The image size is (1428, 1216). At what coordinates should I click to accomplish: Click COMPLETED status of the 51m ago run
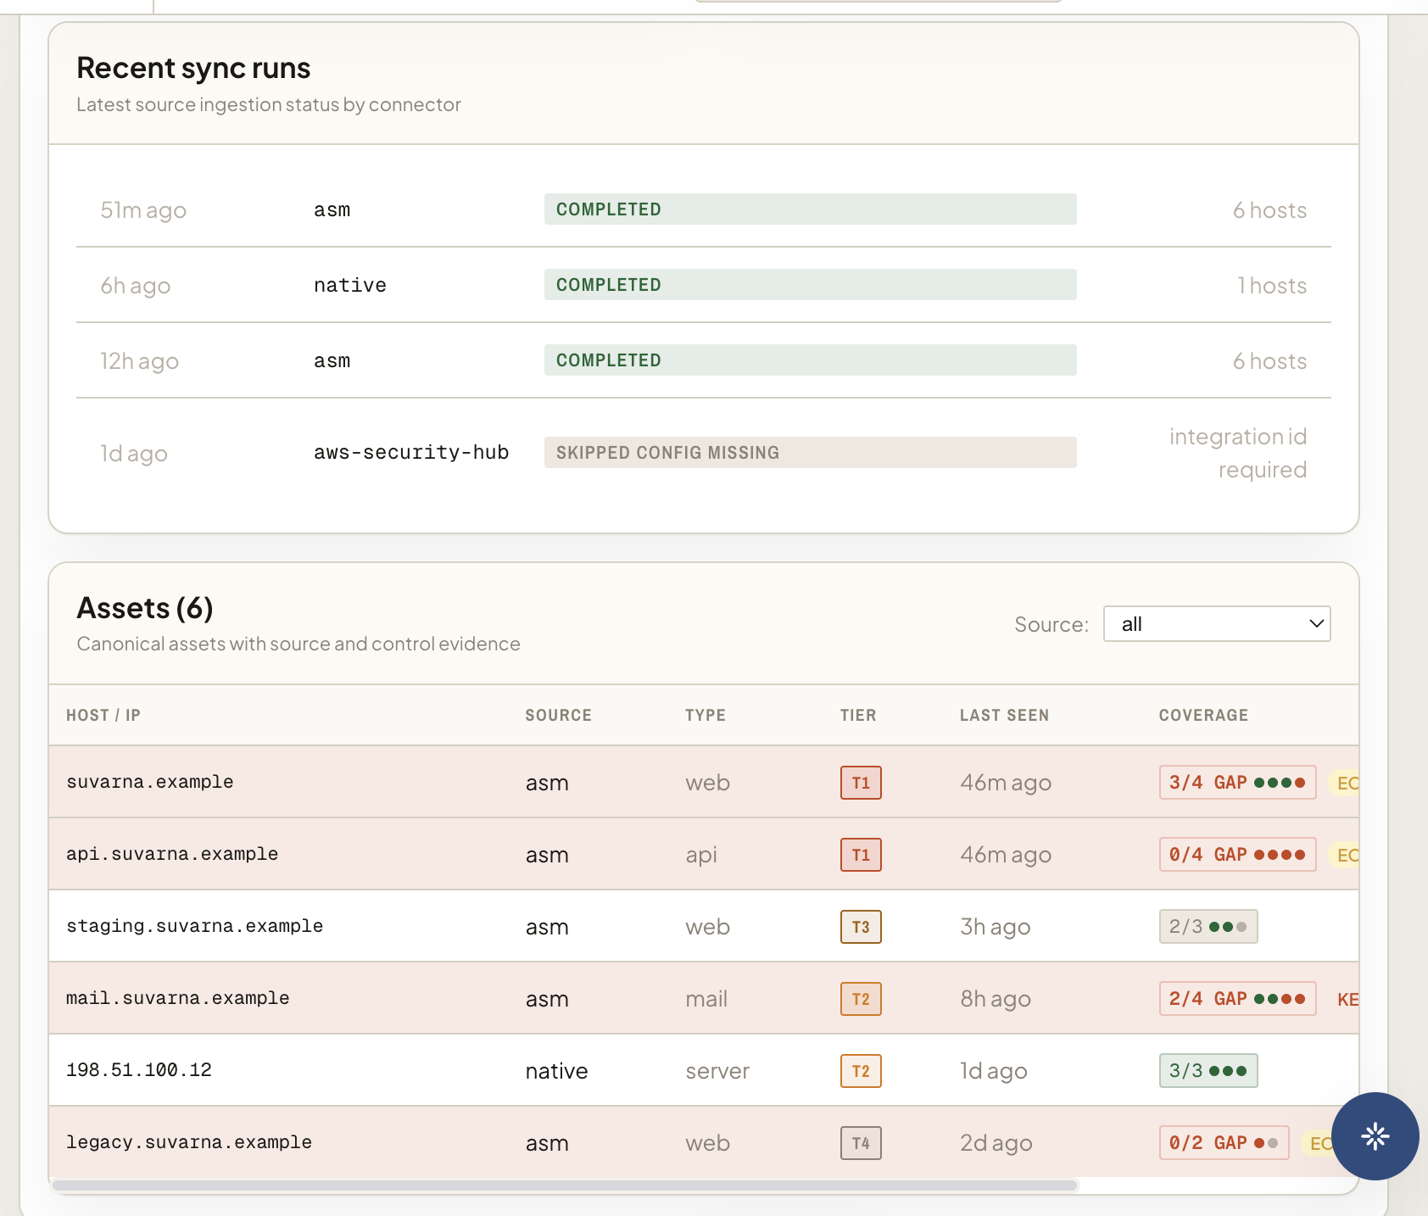pos(811,209)
